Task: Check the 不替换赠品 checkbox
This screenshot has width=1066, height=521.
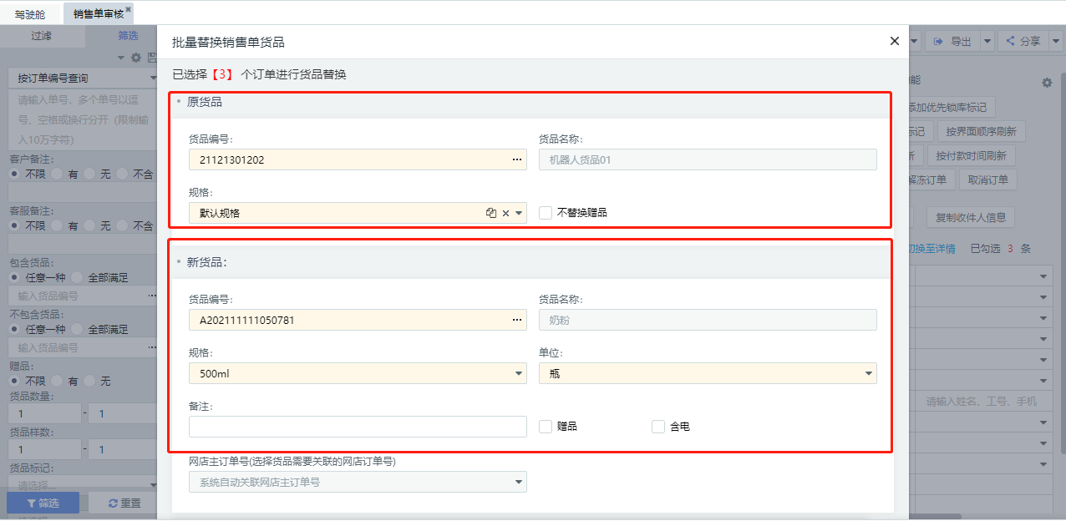Action: point(546,213)
